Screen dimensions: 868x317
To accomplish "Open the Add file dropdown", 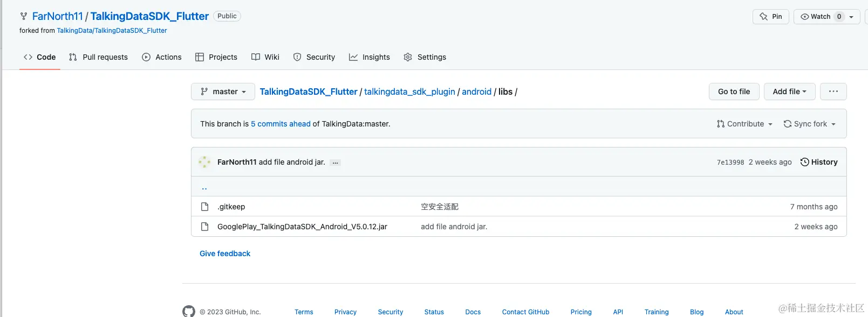I will pyautogui.click(x=790, y=91).
